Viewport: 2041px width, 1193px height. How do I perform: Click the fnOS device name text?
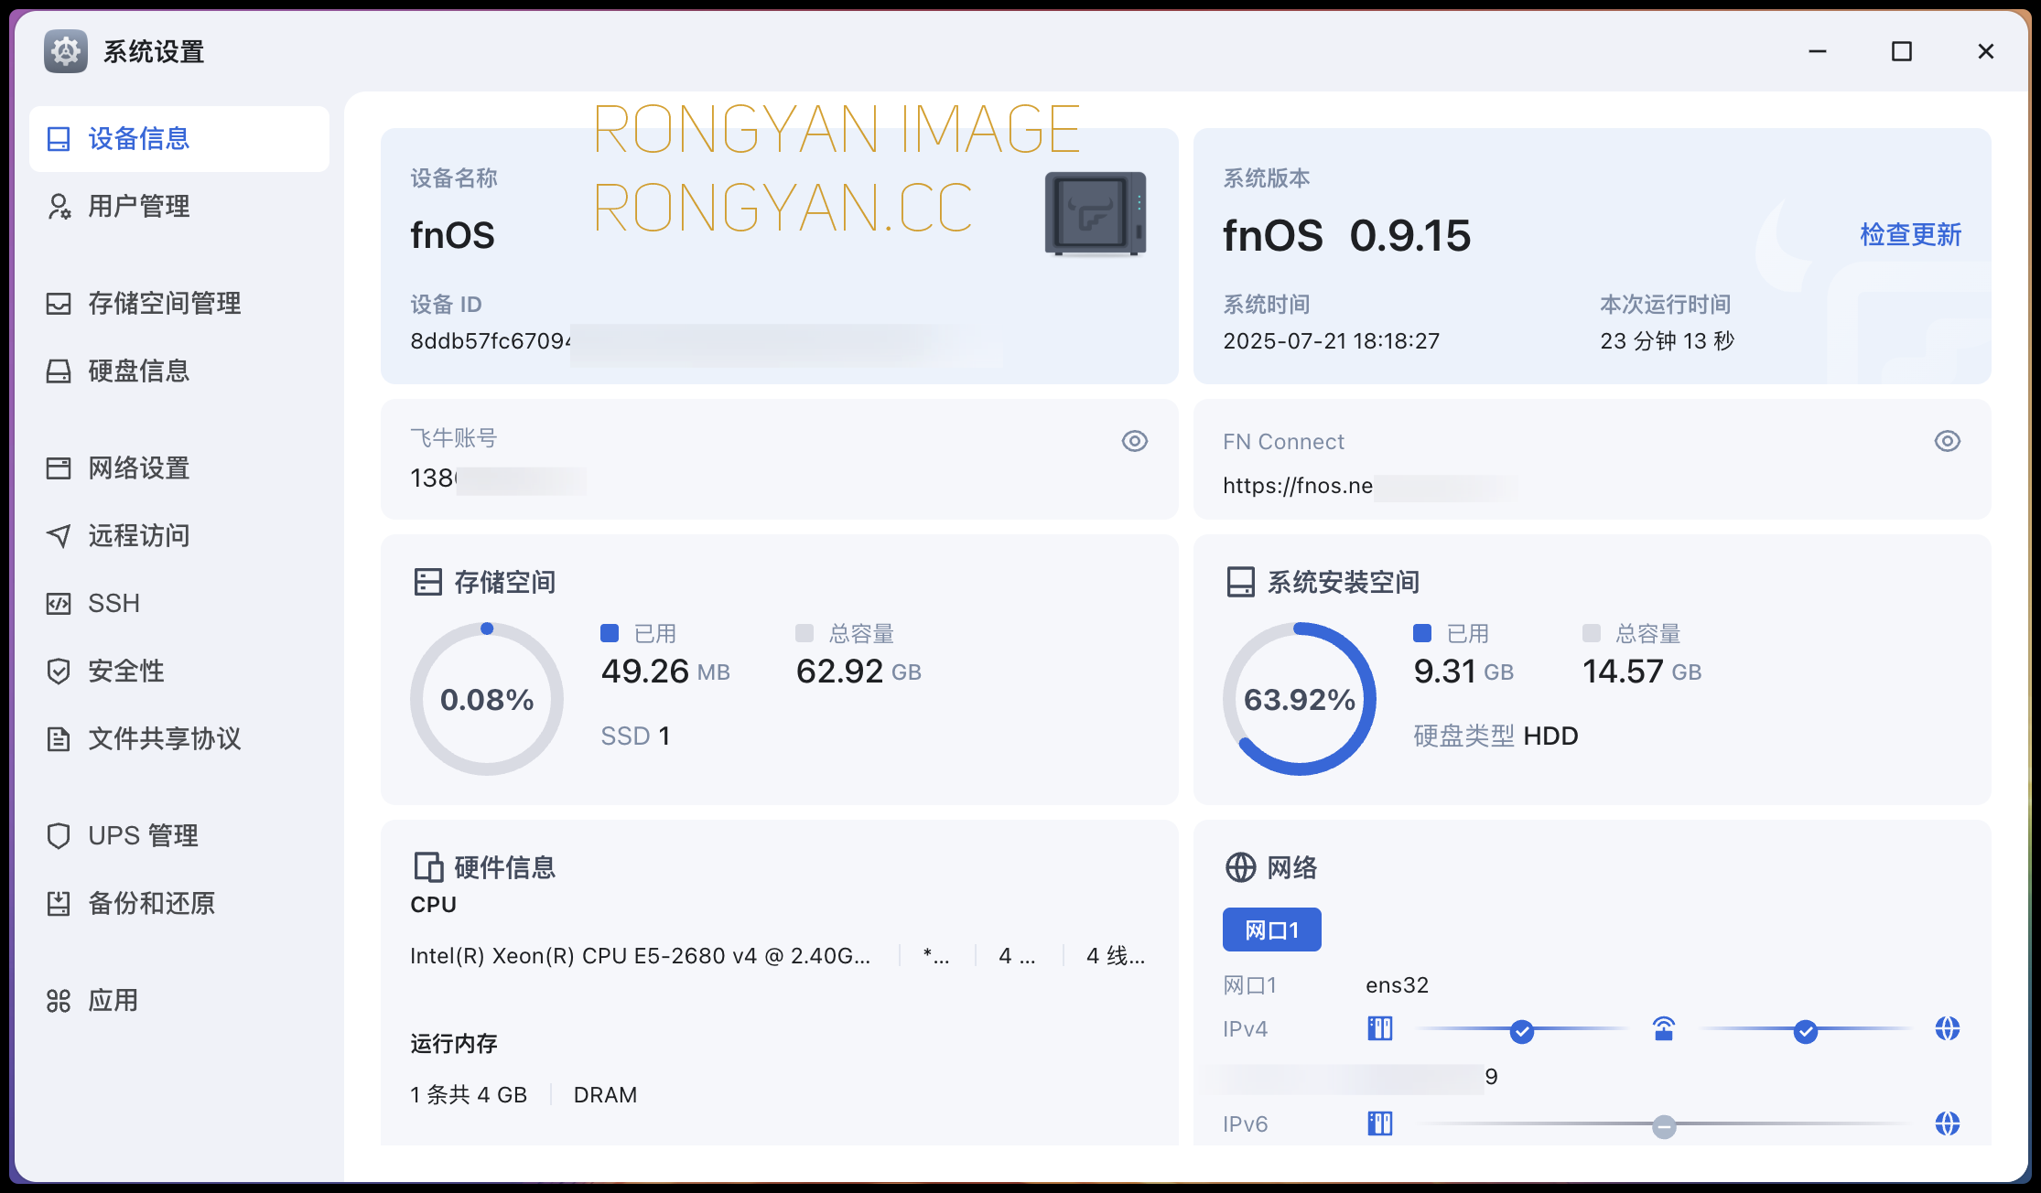pos(452,235)
